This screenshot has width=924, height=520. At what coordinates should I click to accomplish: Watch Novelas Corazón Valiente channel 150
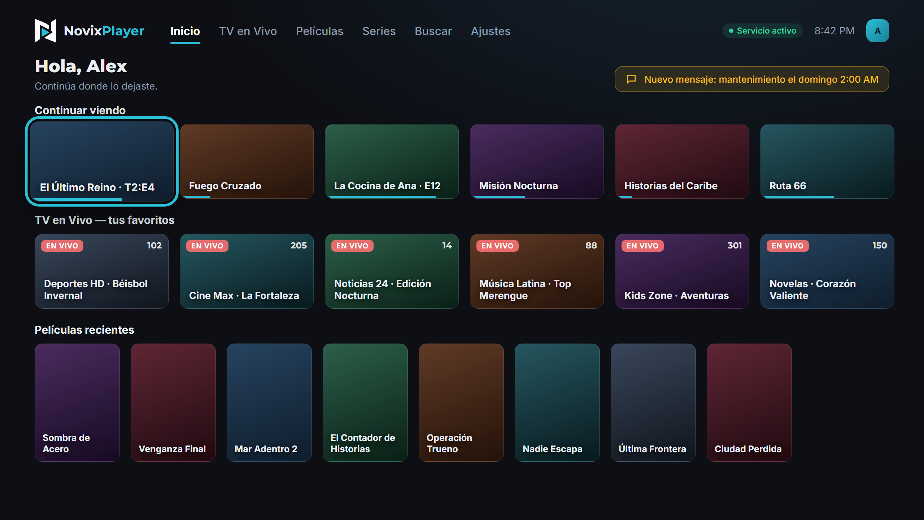click(827, 271)
